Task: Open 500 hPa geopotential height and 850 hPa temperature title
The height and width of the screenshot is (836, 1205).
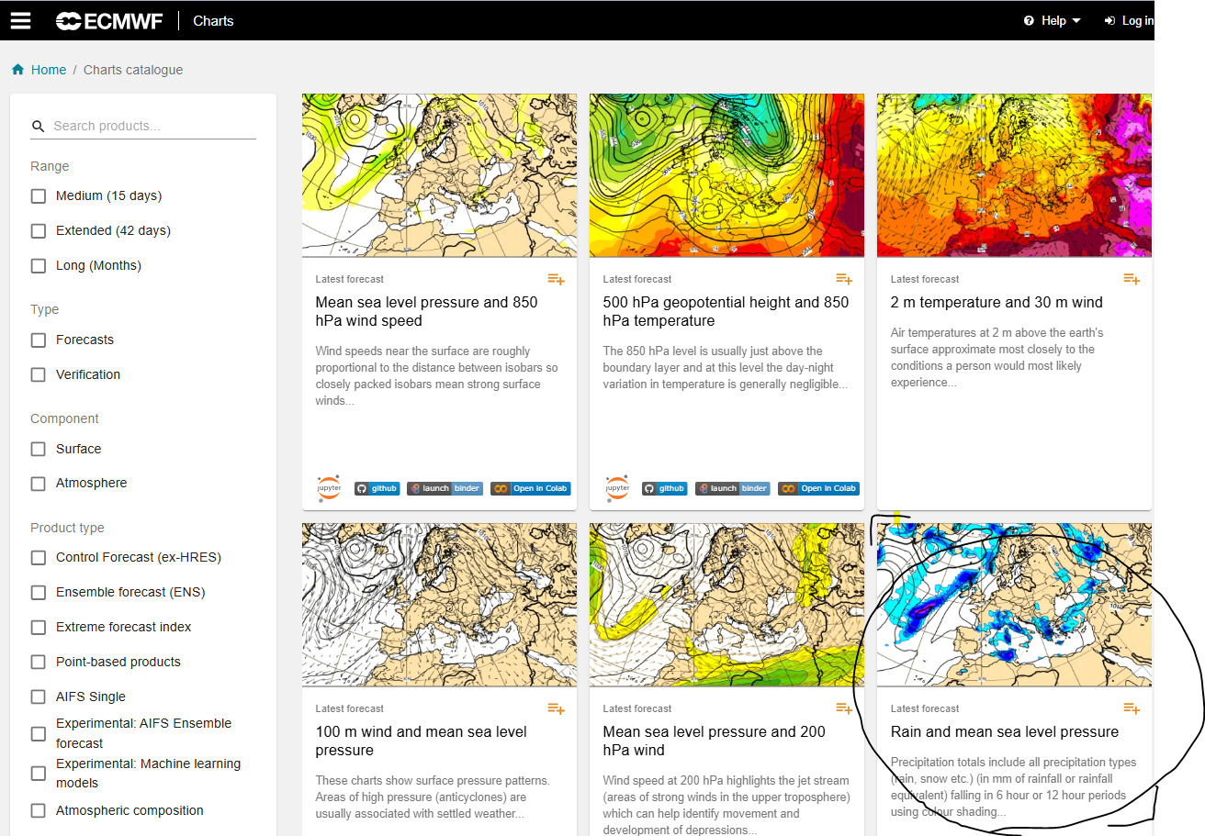Action: click(x=726, y=311)
